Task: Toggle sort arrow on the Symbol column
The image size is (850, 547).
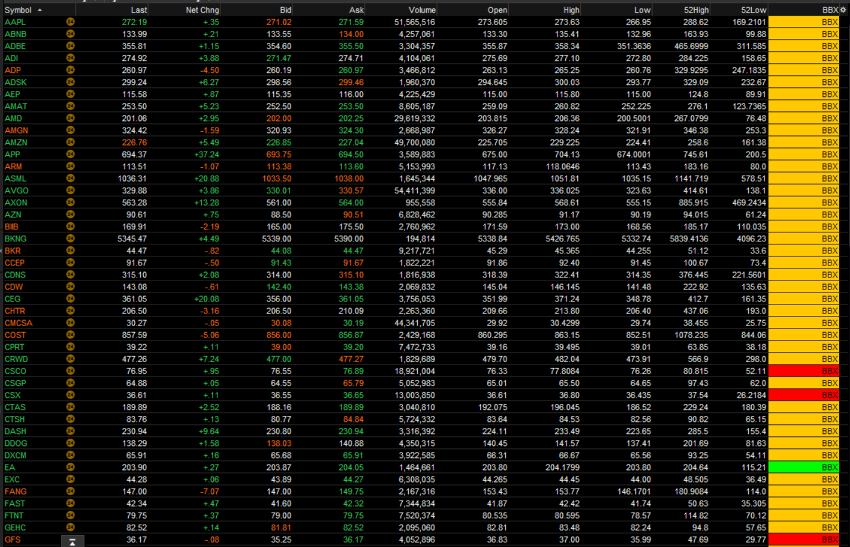Action: tap(40, 10)
